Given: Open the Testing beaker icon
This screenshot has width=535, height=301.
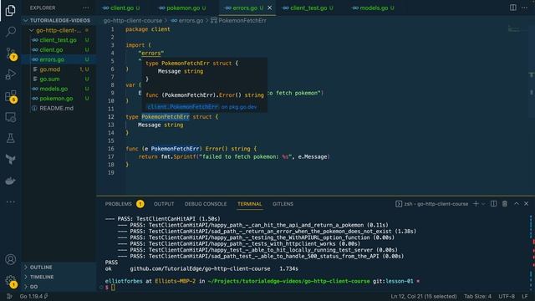Looking at the screenshot, I should tap(10, 138).
